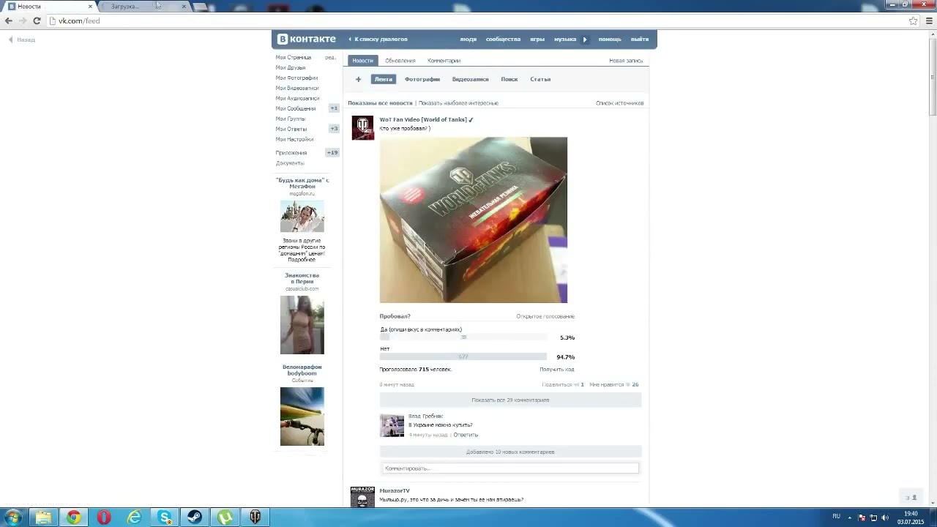
Task: Open сообщества in VK header
Action: tap(503, 40)
